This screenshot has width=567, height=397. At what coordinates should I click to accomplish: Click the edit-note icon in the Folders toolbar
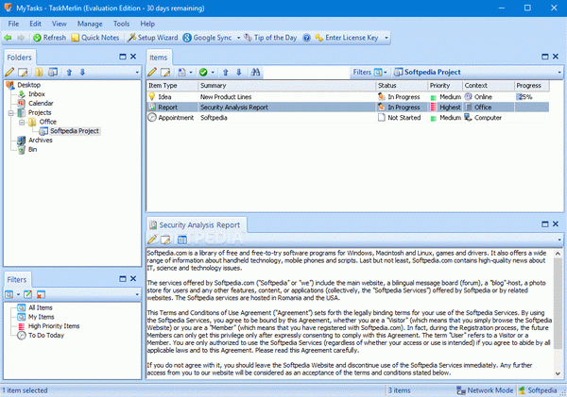(x=23, y=73)
